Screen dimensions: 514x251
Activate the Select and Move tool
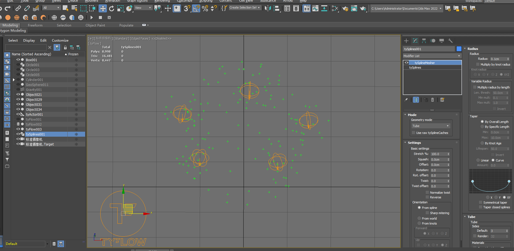pyautogui.click(x=103, y=9)
